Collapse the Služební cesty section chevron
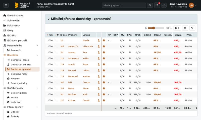Viewport: 201px width, 120px height. 37,88
